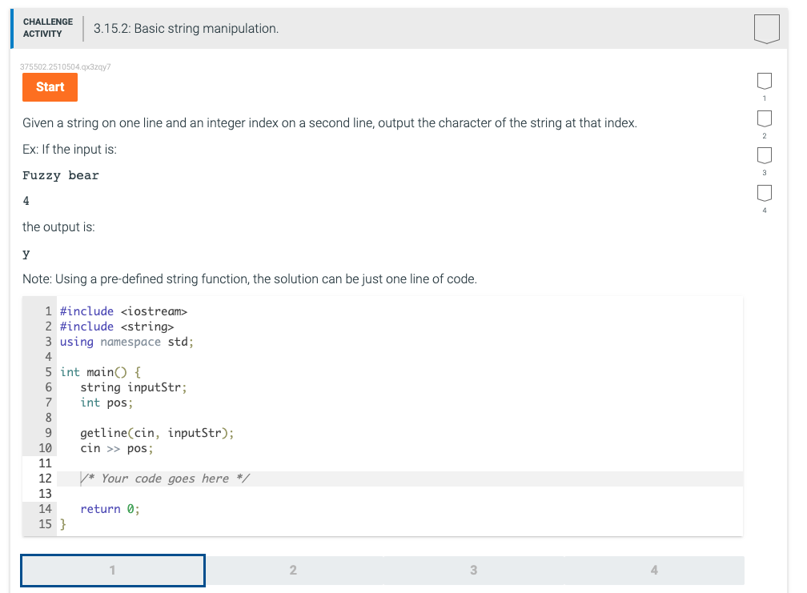
Task: Click the CHALLENGE ACTIVITY label text
Action: click(x=47, y=27)
